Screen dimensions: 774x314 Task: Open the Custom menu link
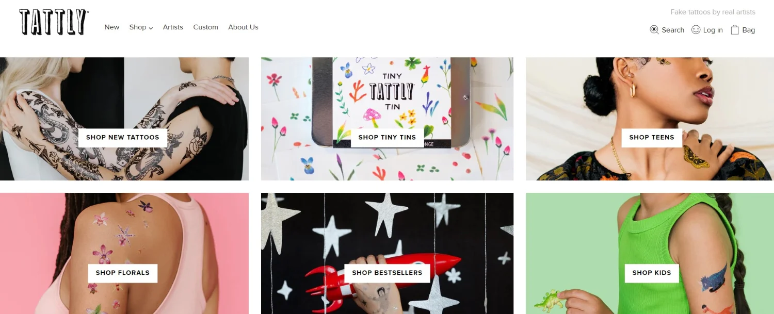(x=205, y=27)
